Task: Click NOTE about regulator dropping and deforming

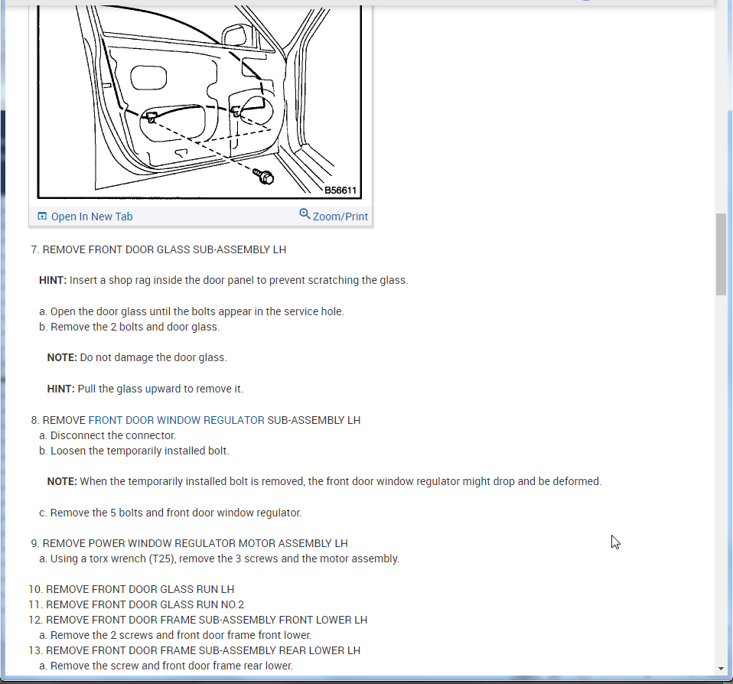Action: click(x=324, y=481)
